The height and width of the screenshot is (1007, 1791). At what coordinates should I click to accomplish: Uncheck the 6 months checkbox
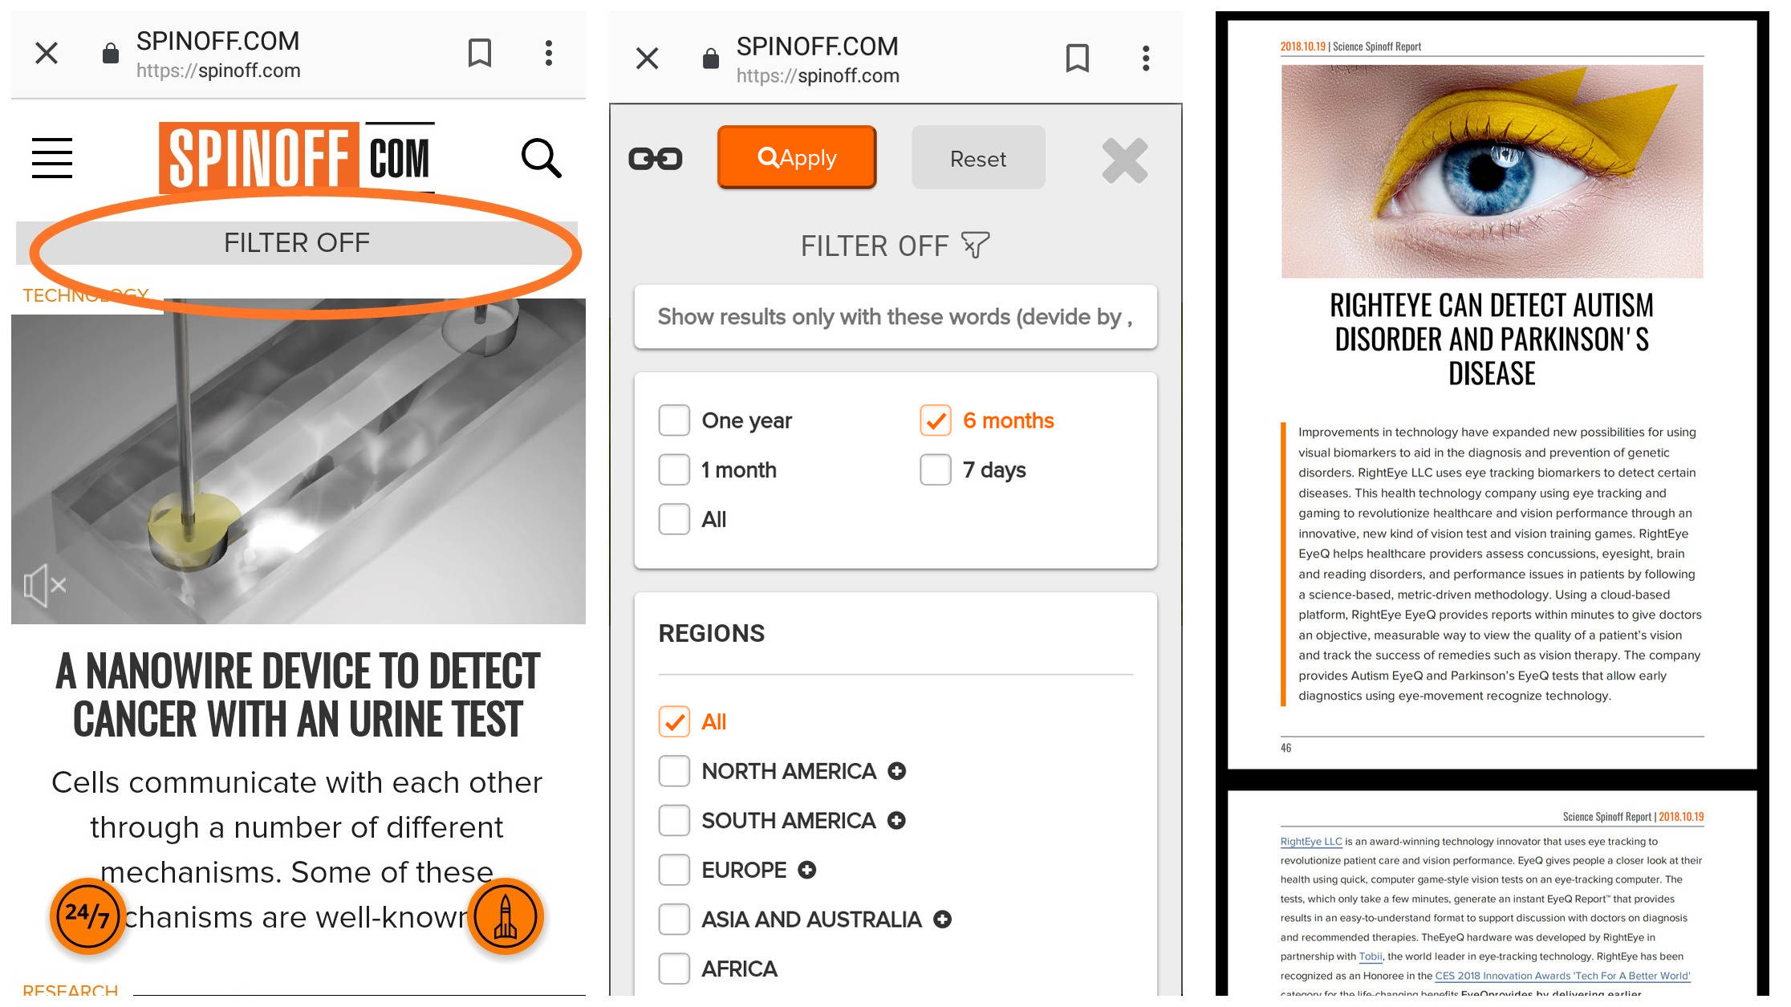pos(936,420)
